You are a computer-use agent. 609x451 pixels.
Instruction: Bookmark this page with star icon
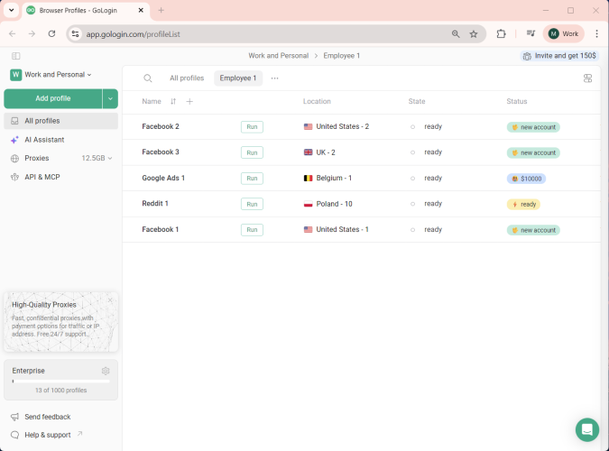click(x=474, y=33)
